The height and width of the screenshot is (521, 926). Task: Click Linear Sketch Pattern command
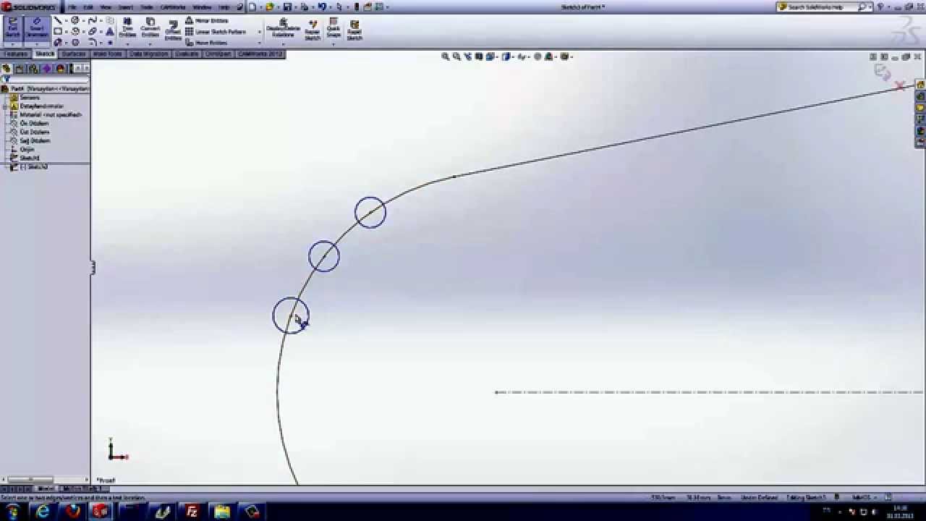pyautogui.click(x=216, y=32)
